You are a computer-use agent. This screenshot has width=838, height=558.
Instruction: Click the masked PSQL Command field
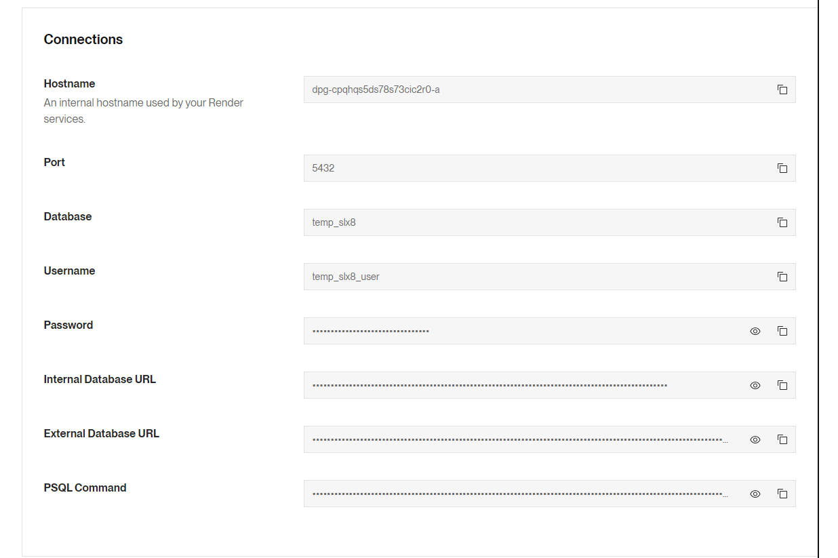515,494
